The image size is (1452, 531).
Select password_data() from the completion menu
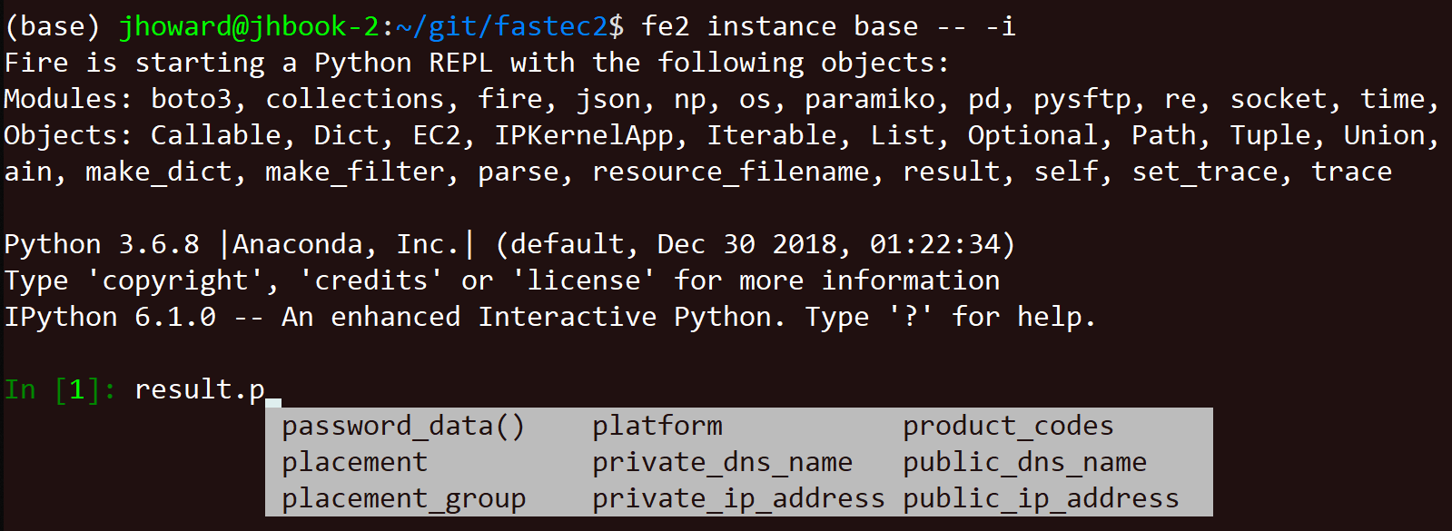click(403, 426)
